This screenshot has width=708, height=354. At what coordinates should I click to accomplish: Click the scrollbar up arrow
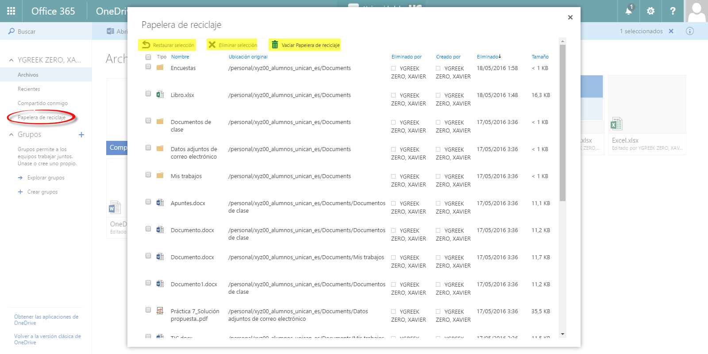click(x=562, y=41)
